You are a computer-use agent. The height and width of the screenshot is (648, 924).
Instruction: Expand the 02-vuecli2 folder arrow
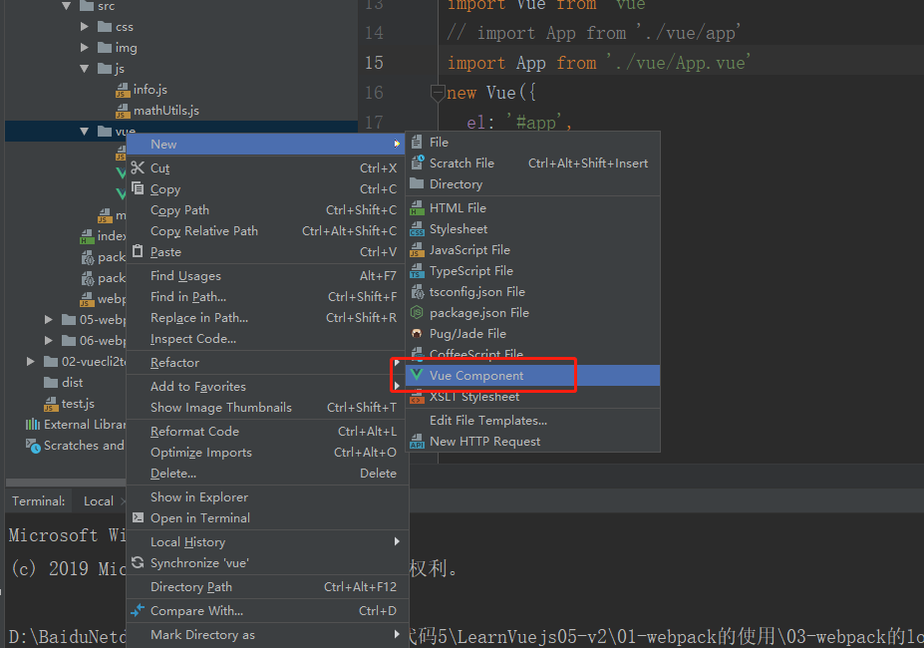(x=30, y=362)
